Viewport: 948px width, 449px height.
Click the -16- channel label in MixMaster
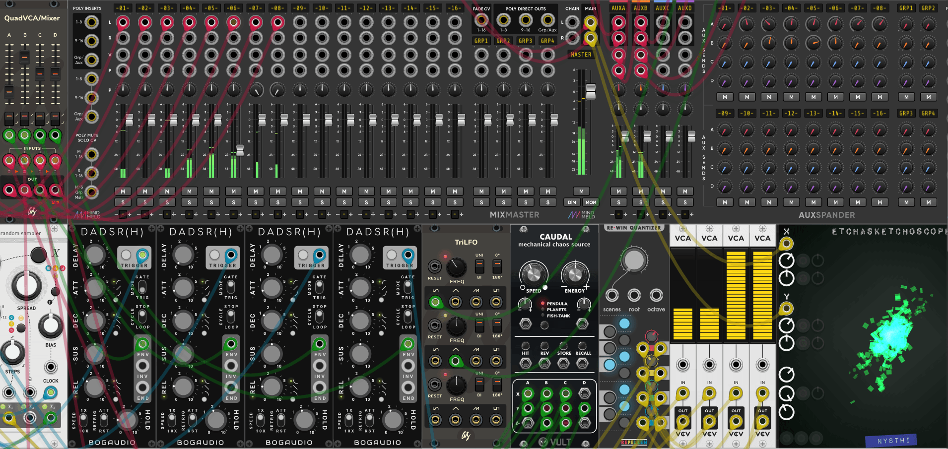(x=455, y=8)
